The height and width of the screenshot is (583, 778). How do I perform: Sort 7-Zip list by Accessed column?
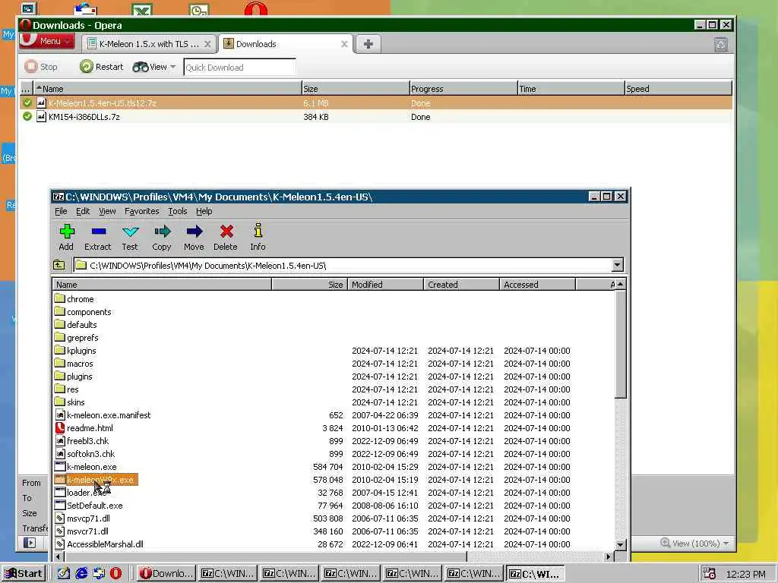coord(537,285)
